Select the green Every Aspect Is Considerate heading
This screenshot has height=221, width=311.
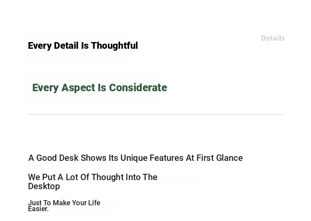100,88
